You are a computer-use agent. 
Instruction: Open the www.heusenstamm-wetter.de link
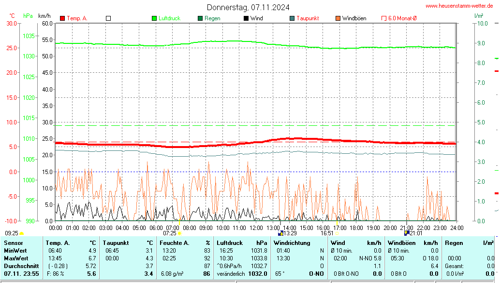(459, 6)
